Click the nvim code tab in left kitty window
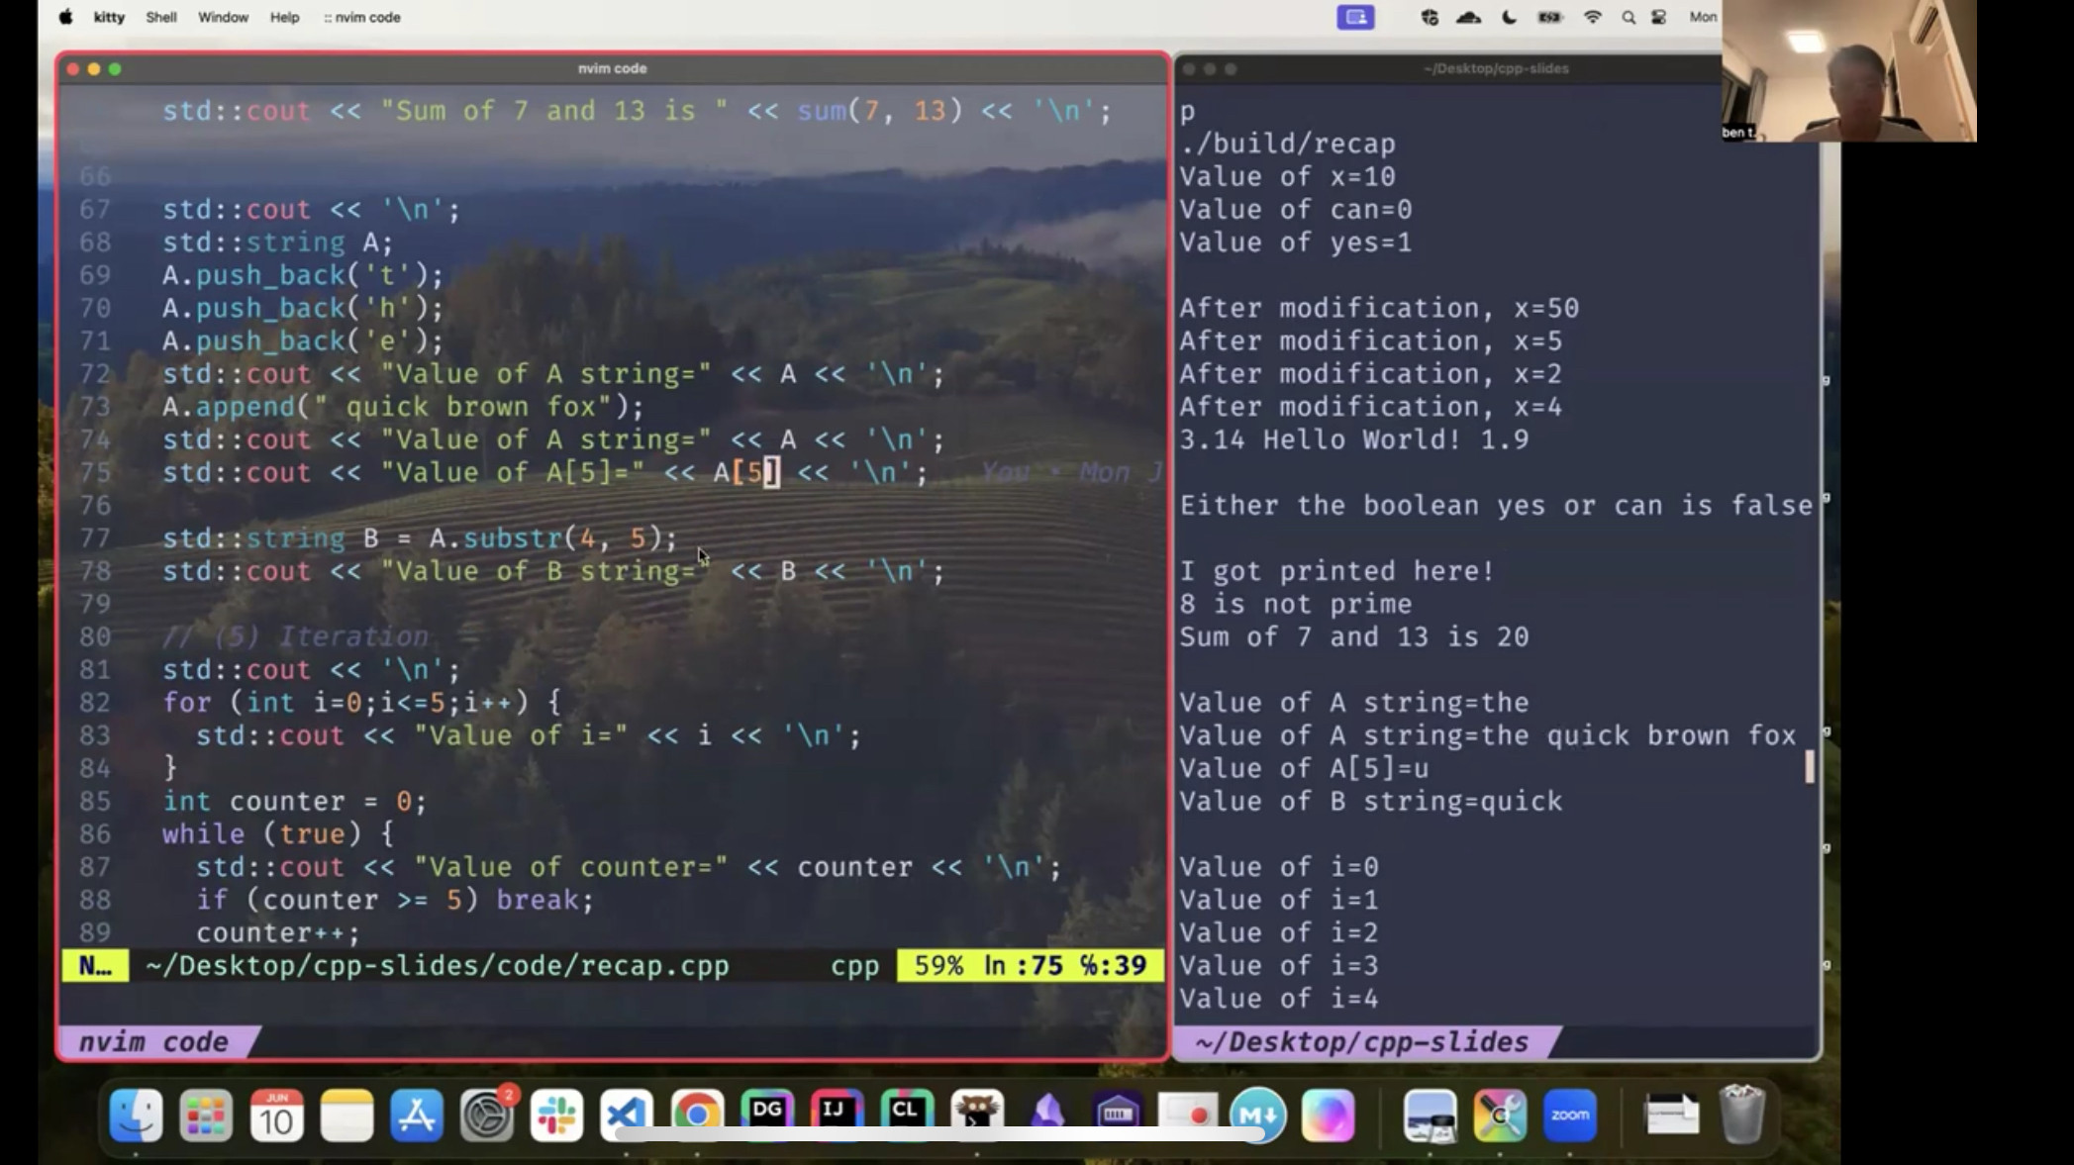The width and height of the screenshot is (2074, 1165). pos(154,1042)
